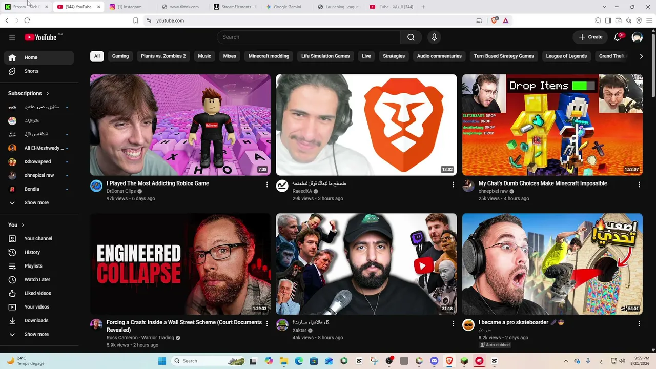The height and width of the screenshot is (369, 656).
Task: Open the Subscriptions section link
Action: click(x=29, y=93)
